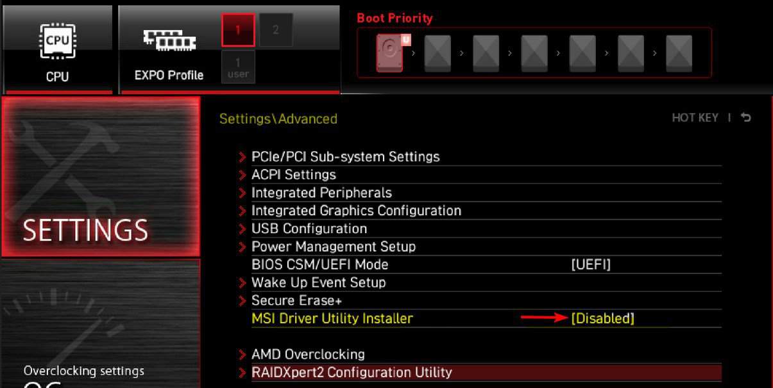Change BIOS CSM/UEFI Mode value
This screenshot has width=773, height=388.
(591, 264)
